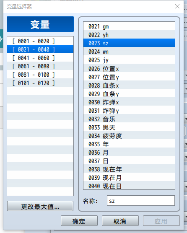This screenshot has height=233, width=187.
Task: Close the 变量选择器 dialog
Action: (x=177, y=6)
